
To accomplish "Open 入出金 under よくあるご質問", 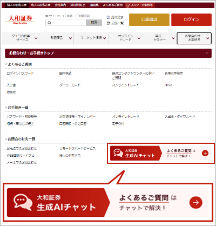I will click(11, 85).
